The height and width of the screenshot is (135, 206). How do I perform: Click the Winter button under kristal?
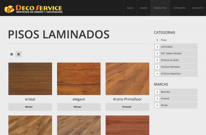coord(30,107)
